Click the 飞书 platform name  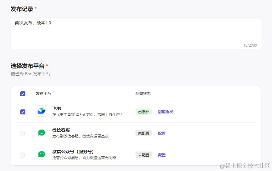pos(57,108)
